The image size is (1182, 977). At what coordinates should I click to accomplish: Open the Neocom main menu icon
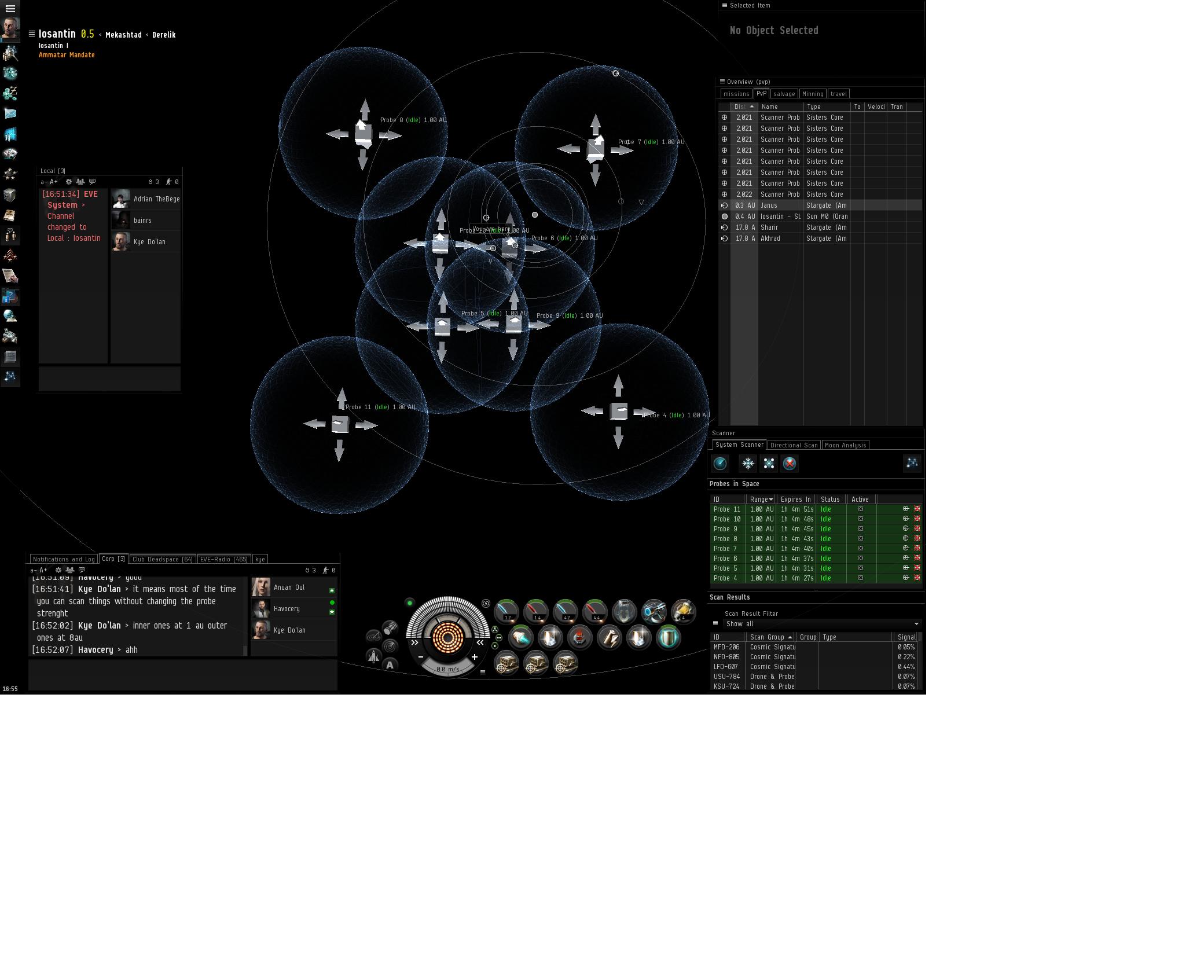(10, 9)
